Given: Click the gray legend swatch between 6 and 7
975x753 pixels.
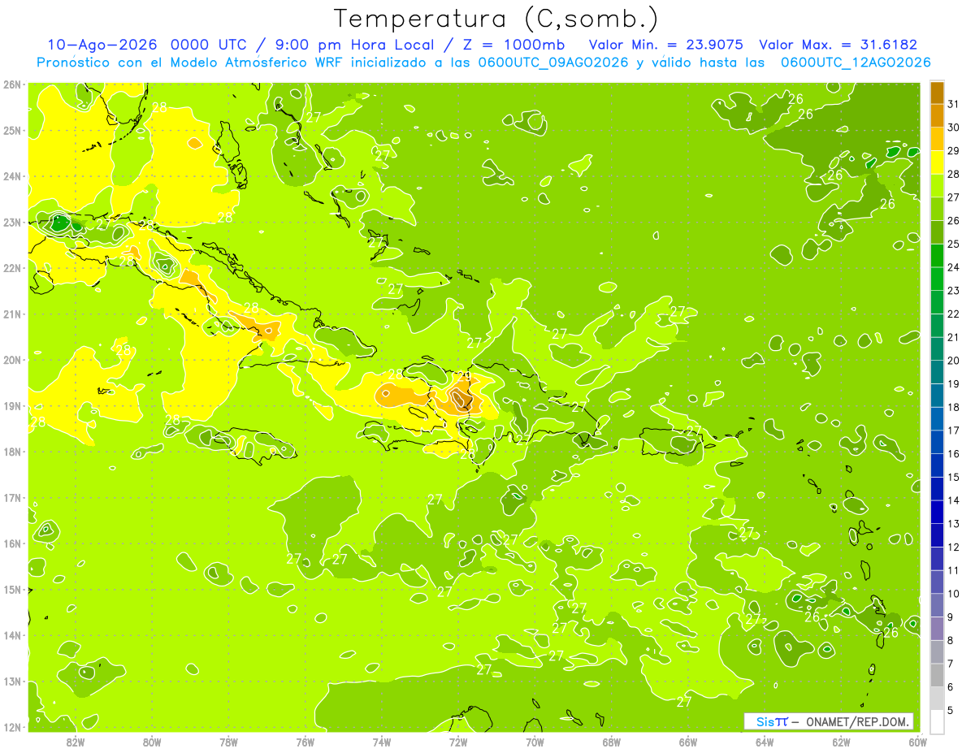Looking at the screenshot, I should (937, 675).
